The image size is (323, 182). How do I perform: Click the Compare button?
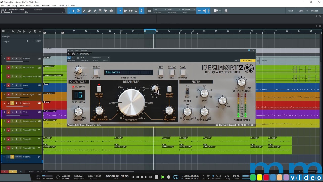pyautogui.click(x=84, y=61)
